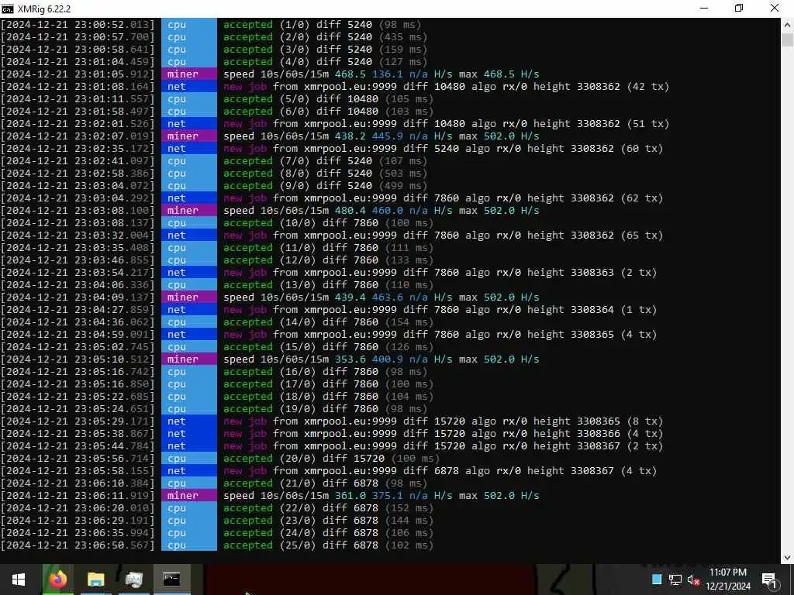Click the miner speed 361.0 line
This screenshot has height=595, width=794.
tap(271, 495)
